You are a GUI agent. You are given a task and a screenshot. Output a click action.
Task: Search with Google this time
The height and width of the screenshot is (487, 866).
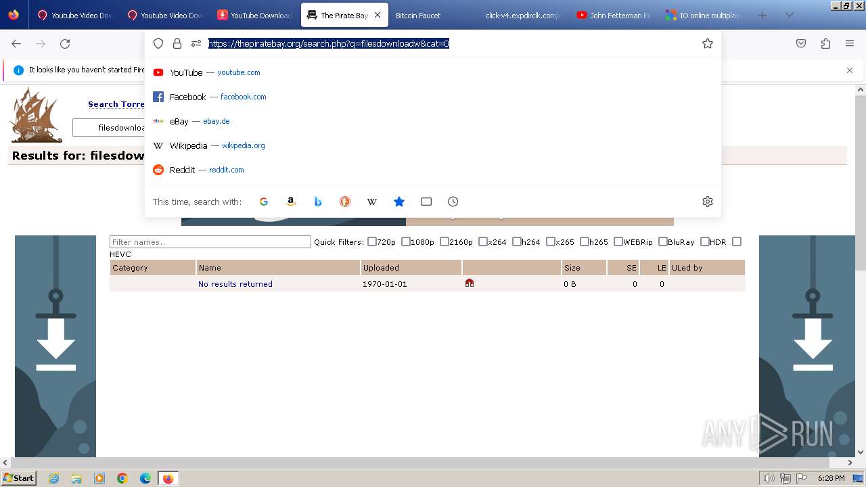pyautogui.click(x=264, y=202)
